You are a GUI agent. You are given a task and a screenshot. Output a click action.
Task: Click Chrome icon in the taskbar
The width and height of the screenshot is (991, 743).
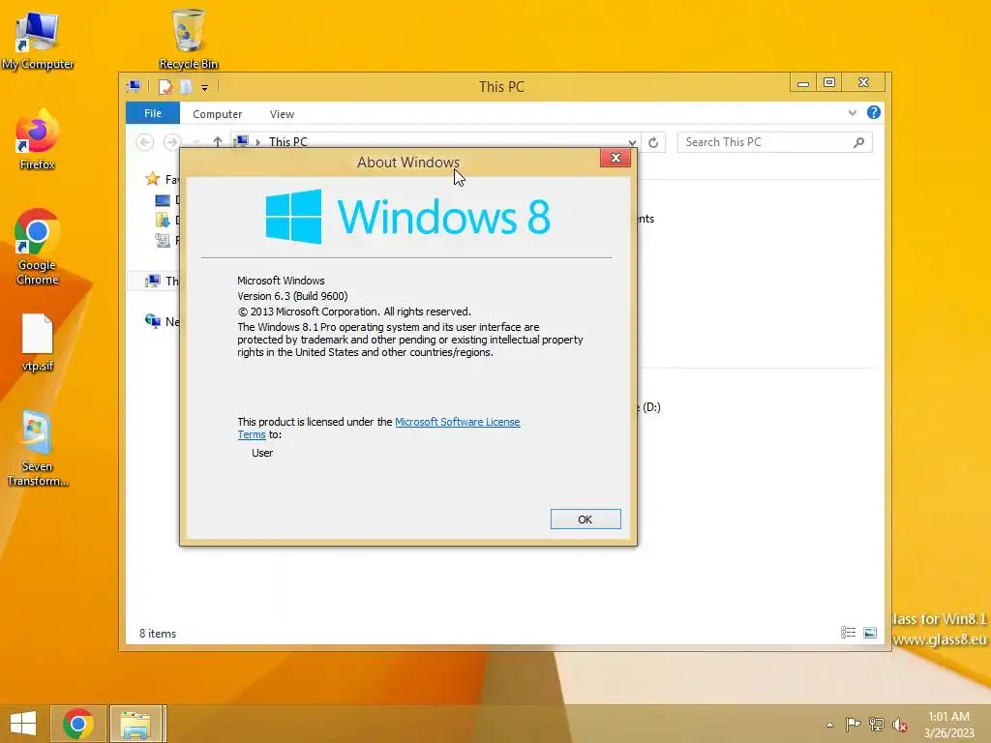77,724
